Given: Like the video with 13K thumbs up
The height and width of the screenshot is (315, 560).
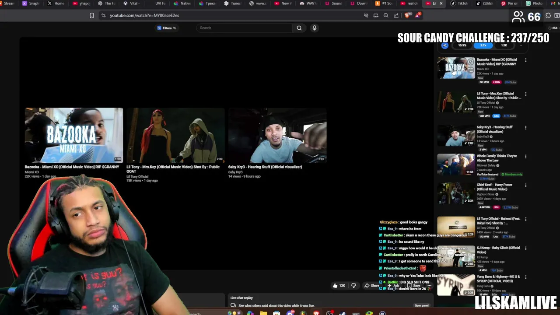Looking at the screenshot, I should pos(339,286).
